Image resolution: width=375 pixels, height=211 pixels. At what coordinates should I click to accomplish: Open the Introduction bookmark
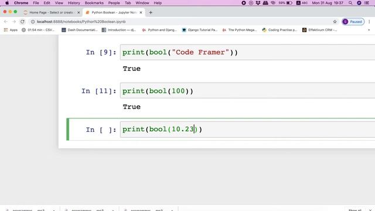coord(119,30)
